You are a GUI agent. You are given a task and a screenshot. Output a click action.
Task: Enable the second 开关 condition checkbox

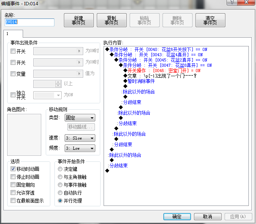13,62
